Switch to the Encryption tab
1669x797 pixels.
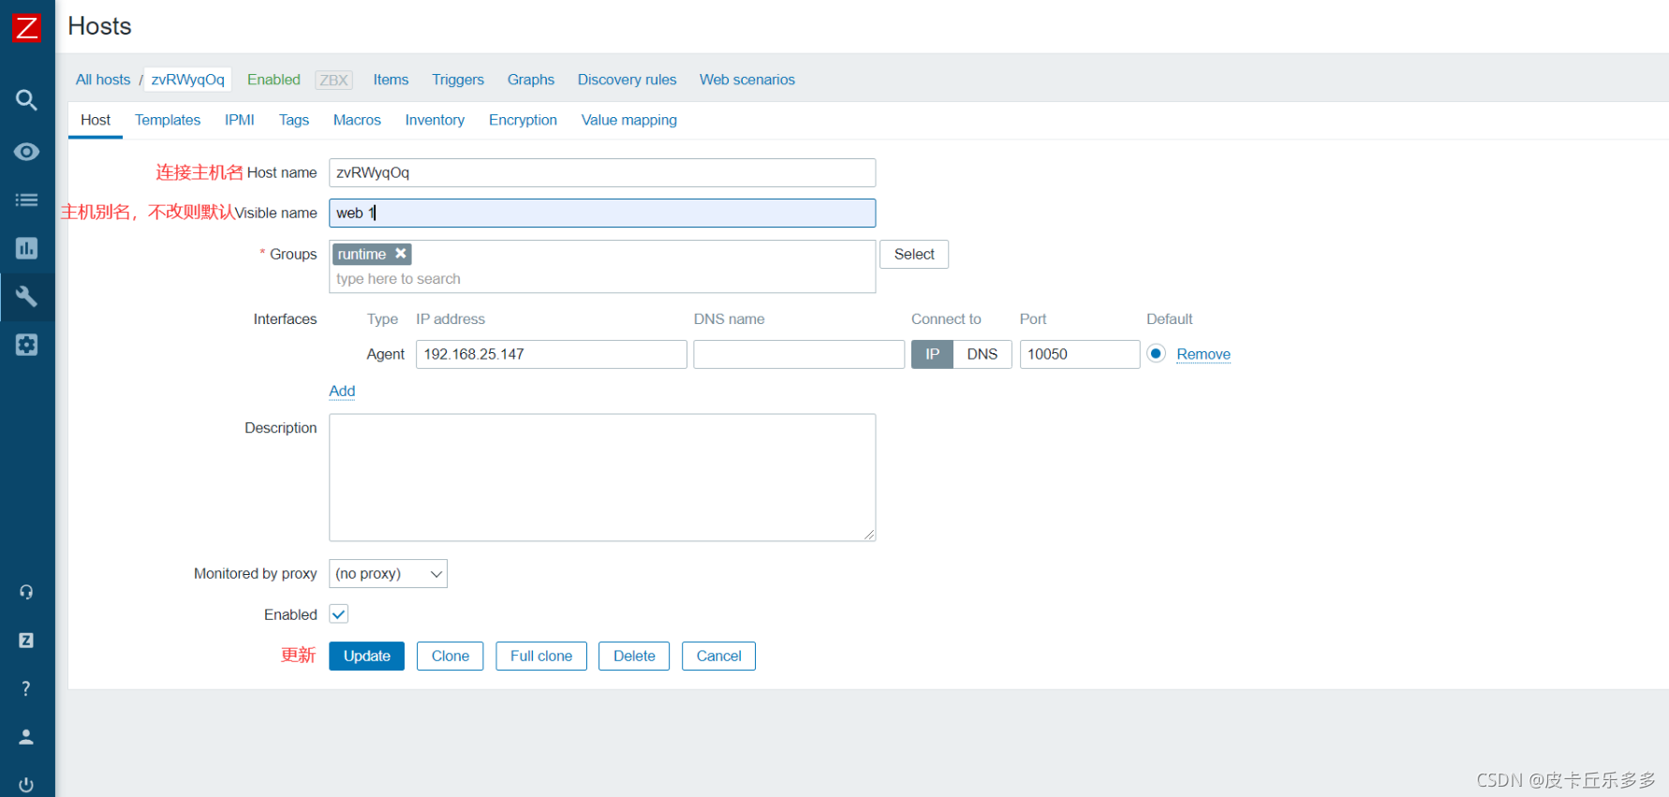[x=523, y=120]
